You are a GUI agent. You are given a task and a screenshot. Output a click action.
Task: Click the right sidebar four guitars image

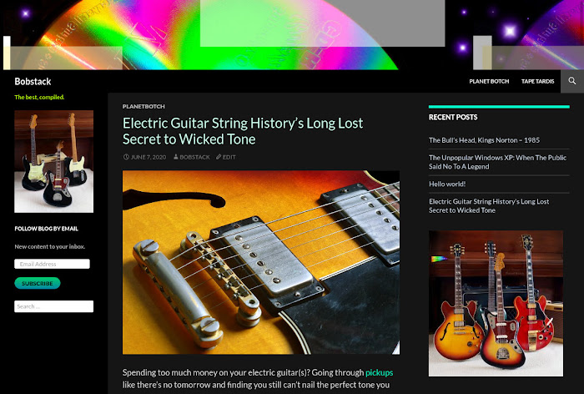pyautogui.click(x=496, y=303)
